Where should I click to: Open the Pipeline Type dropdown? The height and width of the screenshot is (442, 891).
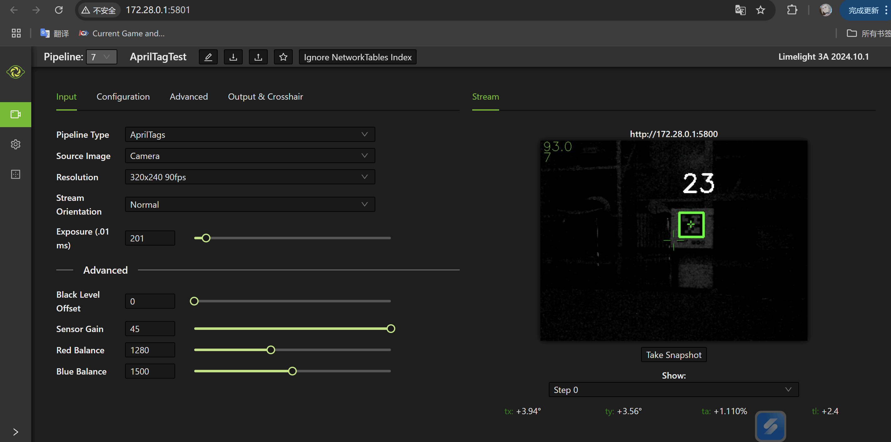coord(250,134)
